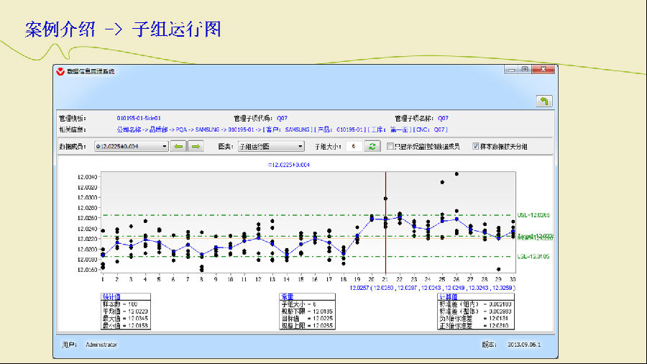Click the 子组大小 input field
Viewport: 647px width, 364px height.
(352, 146)
